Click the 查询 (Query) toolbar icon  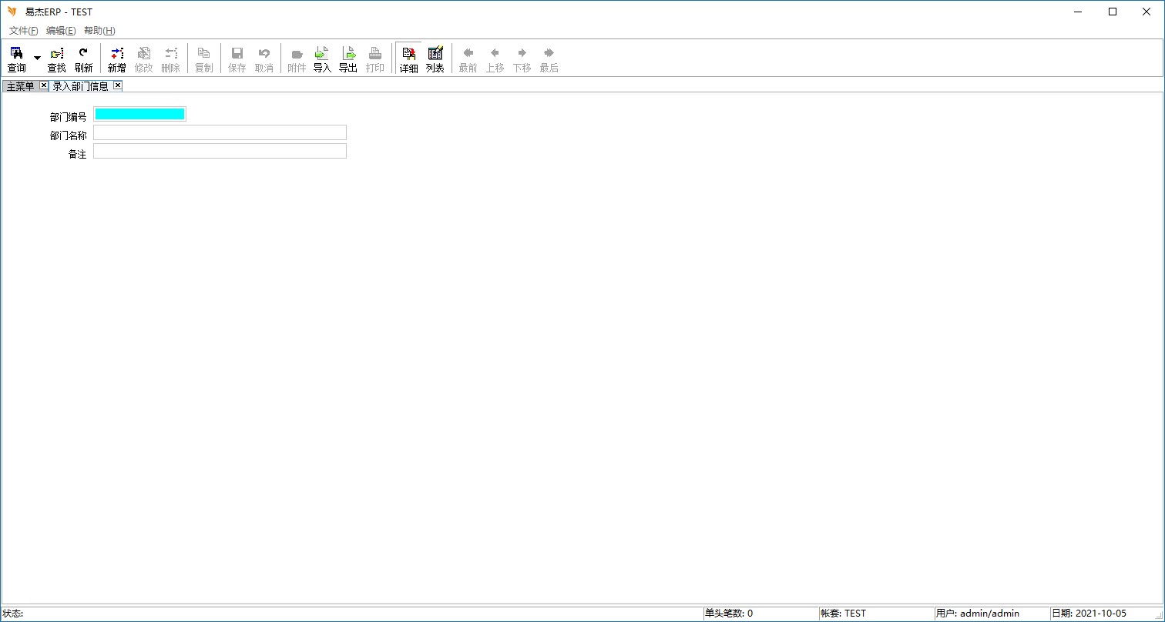pyautogui.click(x=16, y=59)
